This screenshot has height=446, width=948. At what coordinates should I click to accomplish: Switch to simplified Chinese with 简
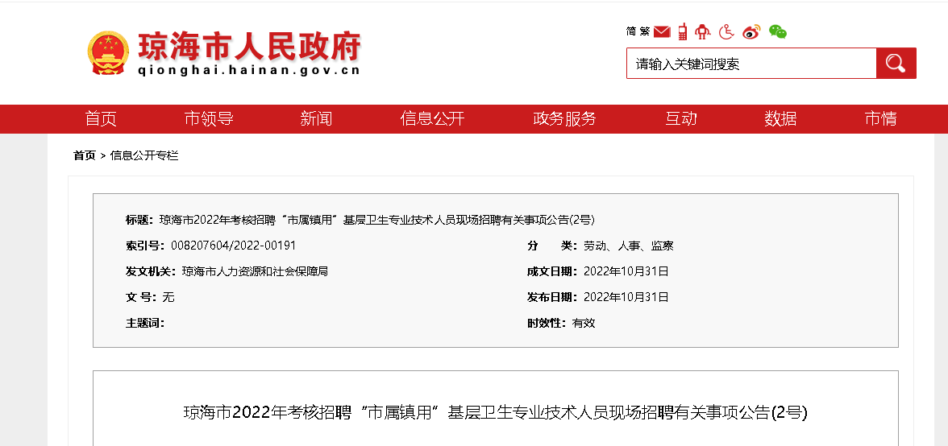tap(631, 31)
